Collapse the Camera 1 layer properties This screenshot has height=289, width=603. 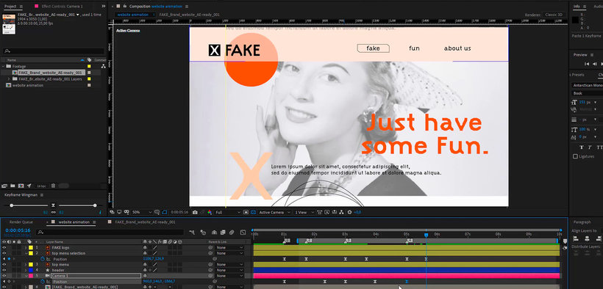[26, 276]
